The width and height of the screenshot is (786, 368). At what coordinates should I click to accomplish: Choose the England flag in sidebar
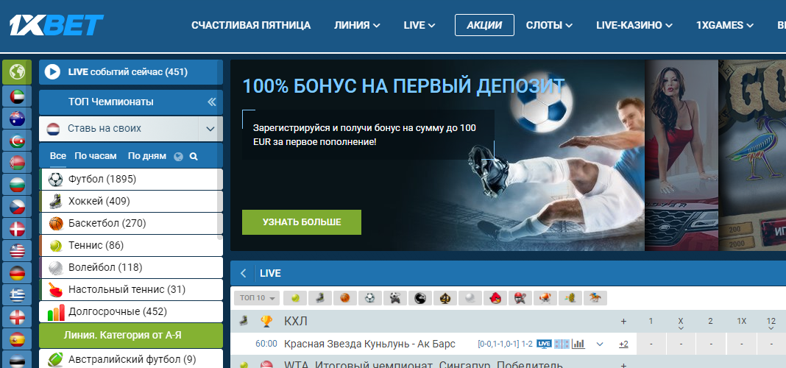point(17,317)
